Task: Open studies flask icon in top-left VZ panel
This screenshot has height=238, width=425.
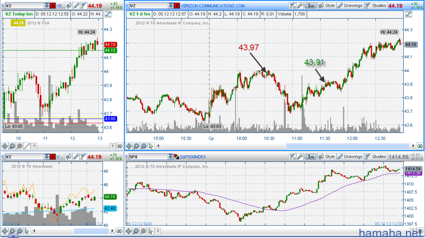Action: [84, 5]
